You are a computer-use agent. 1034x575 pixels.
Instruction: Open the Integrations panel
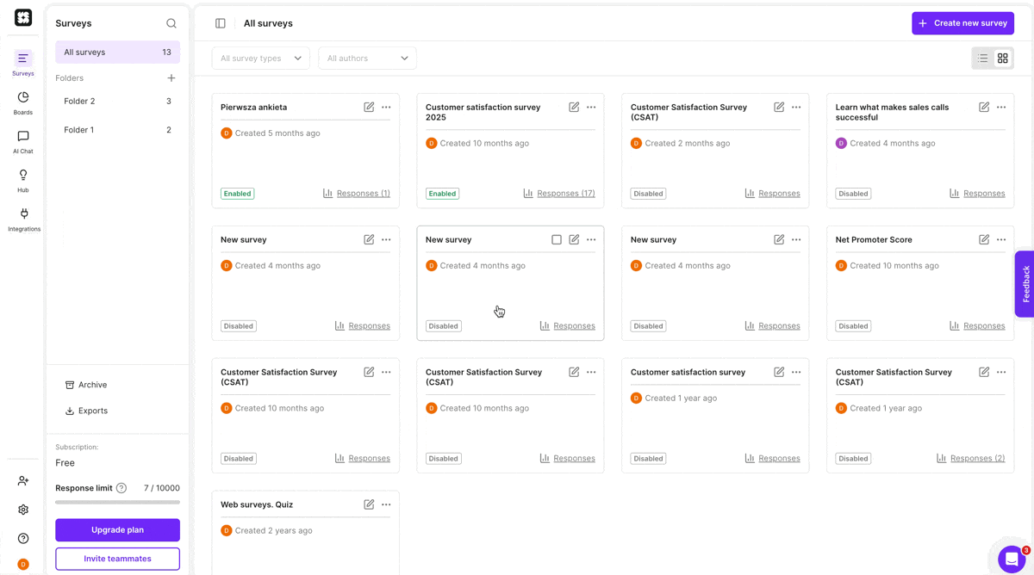pos(22,216)
